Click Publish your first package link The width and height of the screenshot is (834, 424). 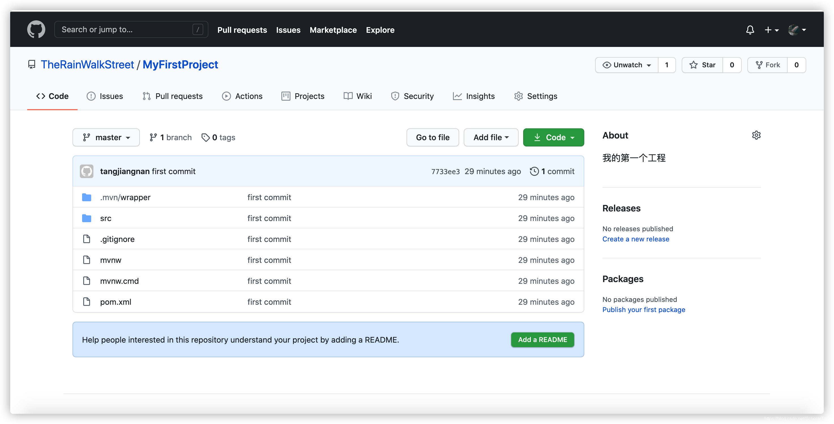point(644,310)
